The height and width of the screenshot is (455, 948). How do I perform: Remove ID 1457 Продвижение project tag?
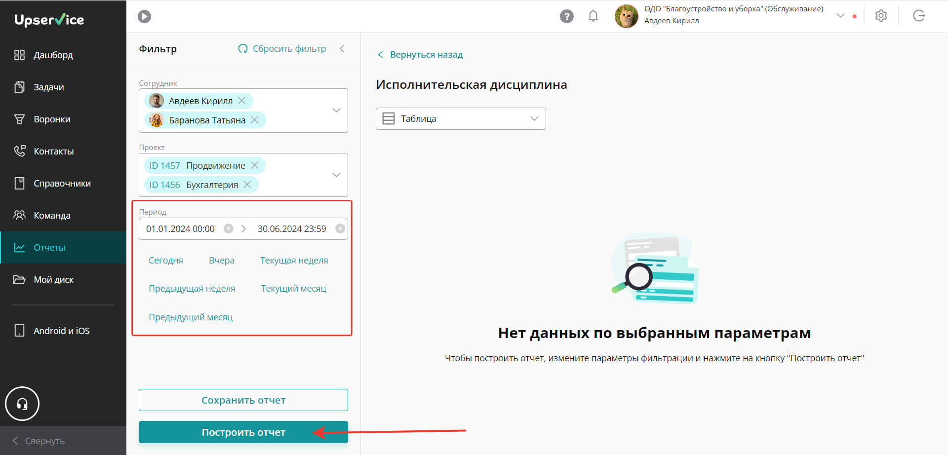pos(255,165)
